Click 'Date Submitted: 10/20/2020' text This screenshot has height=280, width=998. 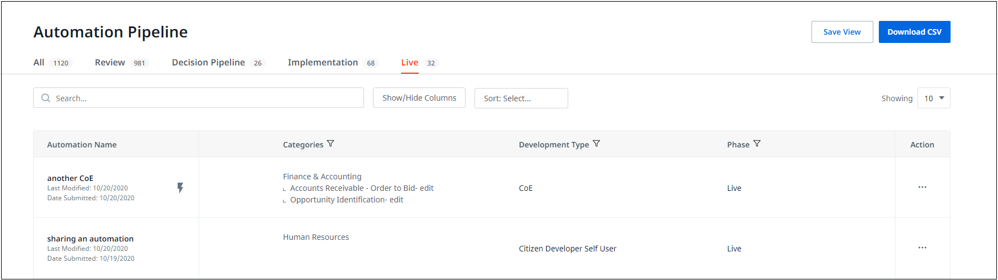90,198
